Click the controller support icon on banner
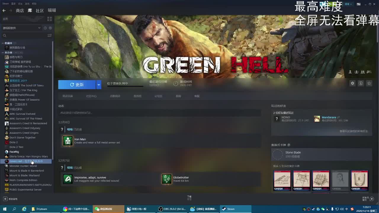The image size is (379, 213). pos(370,72)
